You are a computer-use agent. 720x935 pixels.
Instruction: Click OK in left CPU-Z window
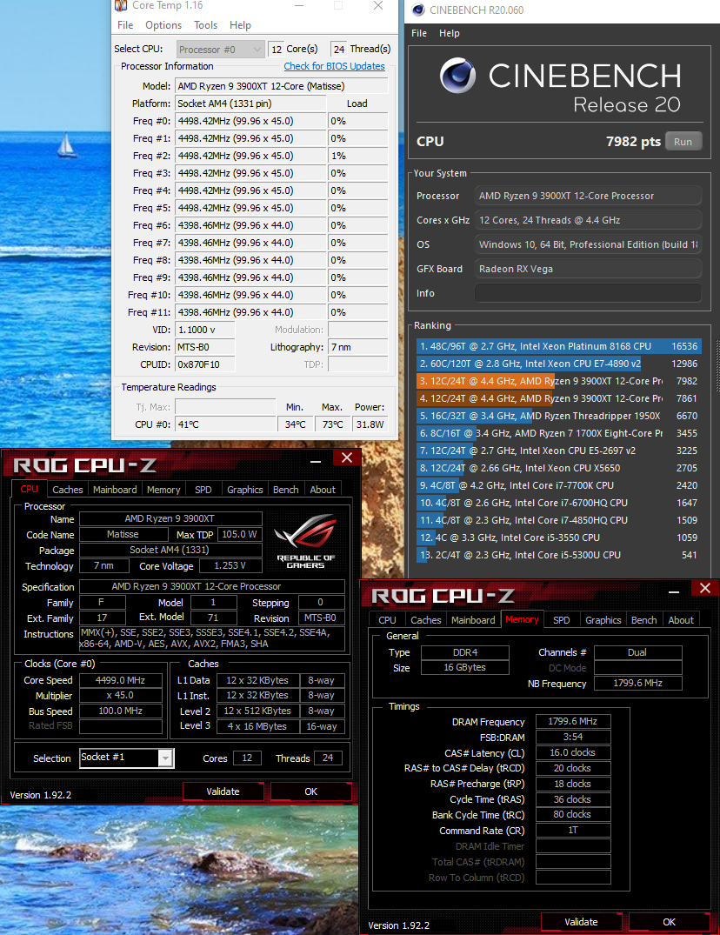click(x=311, y=791)
